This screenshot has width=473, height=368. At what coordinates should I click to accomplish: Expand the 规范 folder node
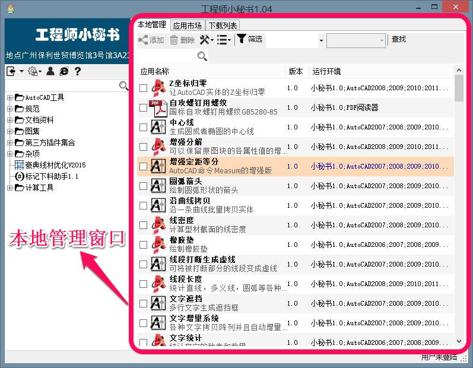(x=9, y=109)
